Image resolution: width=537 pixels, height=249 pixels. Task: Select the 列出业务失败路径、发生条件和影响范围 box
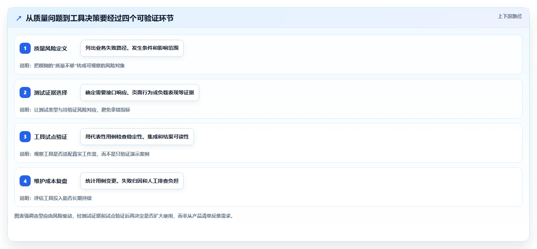(132, 48)
